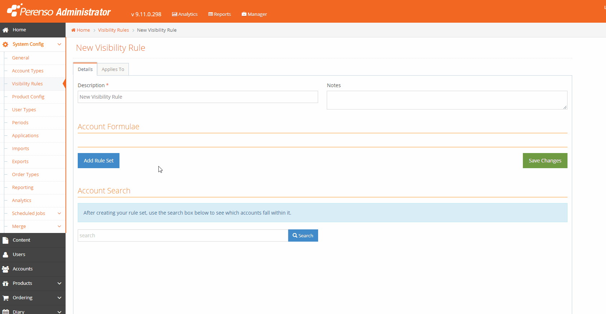The height and width of the screenshot is (314, 606).
Task: Switch to the Applies To tab
Action: 113,69
